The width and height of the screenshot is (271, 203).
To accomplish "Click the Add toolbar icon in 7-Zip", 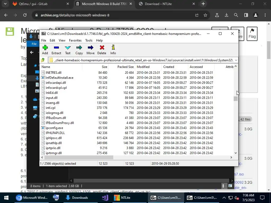I will pos(45,50).
